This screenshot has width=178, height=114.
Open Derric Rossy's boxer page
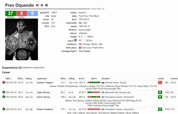pyautogui.click(x=43, y=97)
